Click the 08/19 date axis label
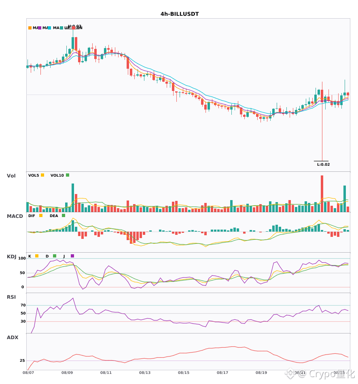 261,373
